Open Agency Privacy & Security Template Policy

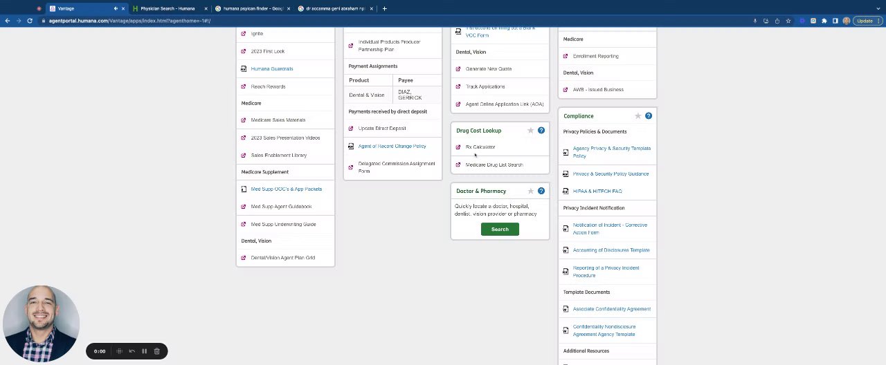(x=612, y=152)
